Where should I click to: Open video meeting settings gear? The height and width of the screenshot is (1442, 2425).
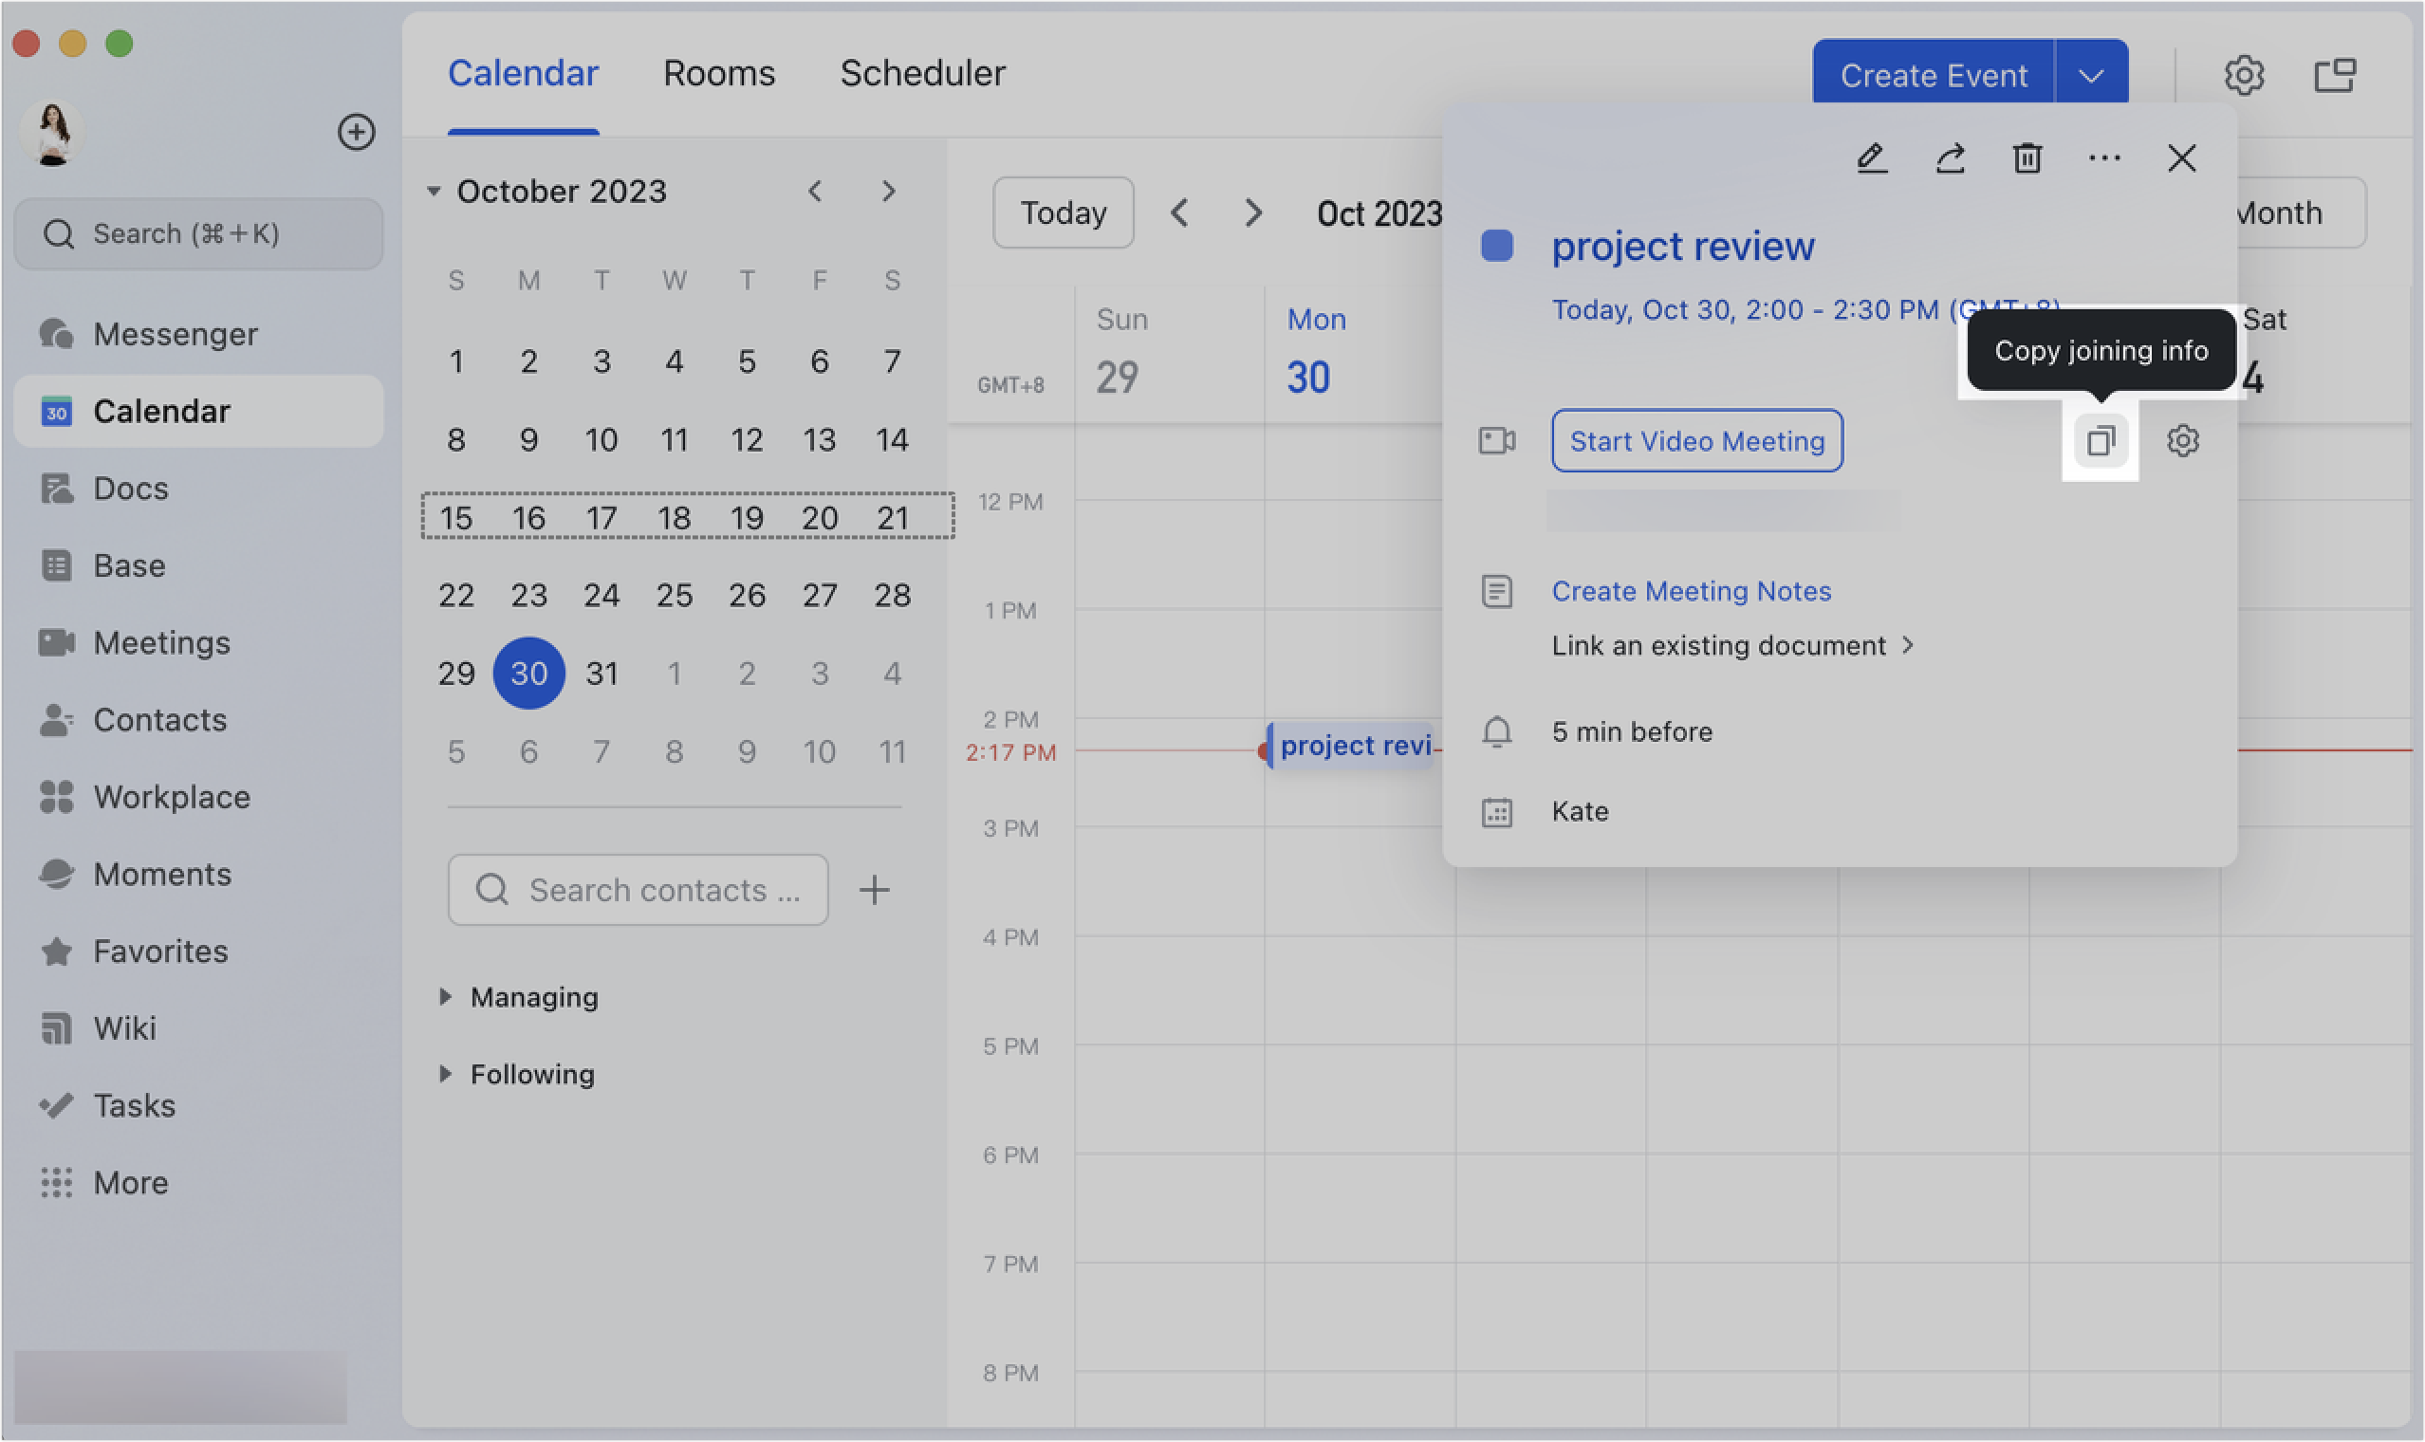(2184, 440)
